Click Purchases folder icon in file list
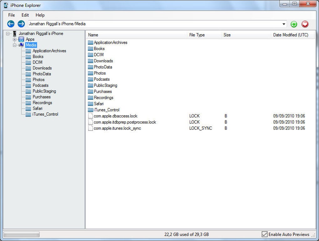This screenshot has width=319, height=241. click(90, 91)
